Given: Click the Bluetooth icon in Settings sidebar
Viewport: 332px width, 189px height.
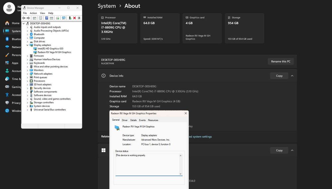Looking at the screenshot, I should point(7,39).
